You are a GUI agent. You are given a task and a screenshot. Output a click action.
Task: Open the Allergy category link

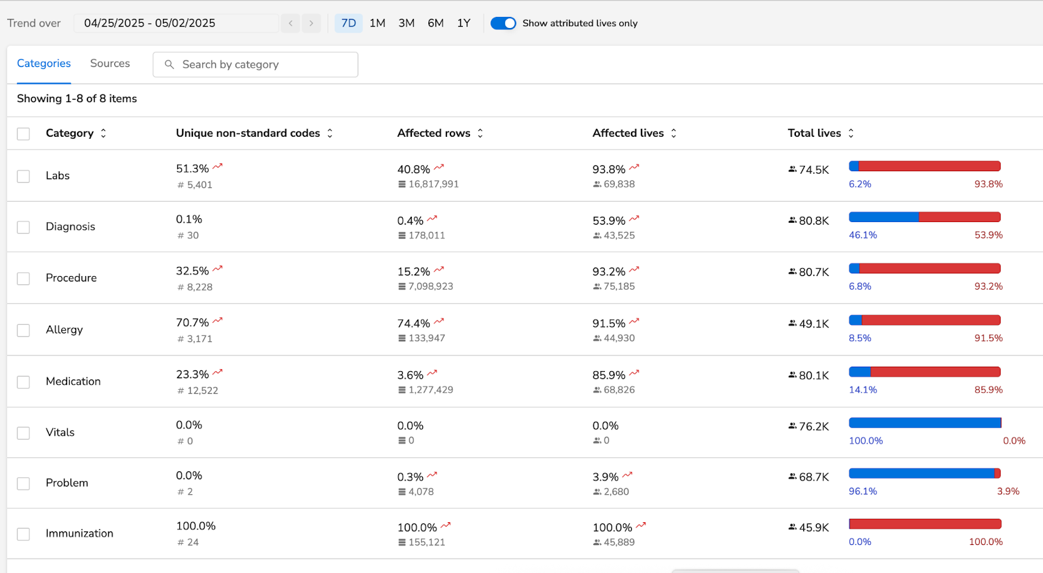coord(65,329)
